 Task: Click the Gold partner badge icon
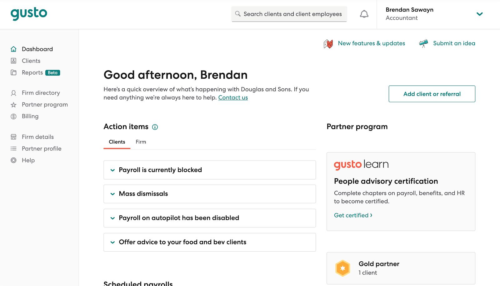342,268
